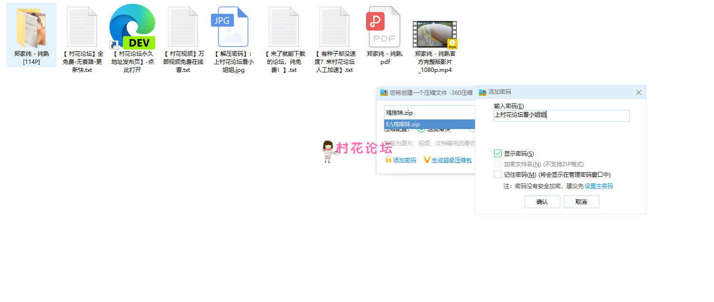This screenshot has height=302, width=714.
Task: Click the disabled 加密文件名 checkbox
Action: (498, 164)
